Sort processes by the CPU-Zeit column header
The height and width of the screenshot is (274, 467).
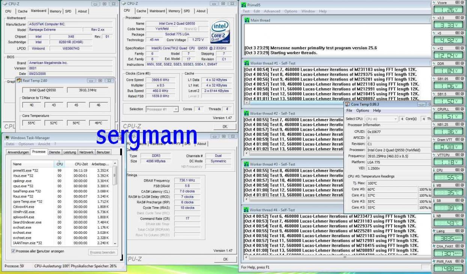(78, 164)
